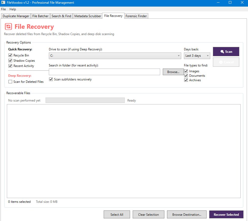This screenshot has height=221, width=248.
Task: Click the magnifier icon on Scan button
Action: pos(222,52)
